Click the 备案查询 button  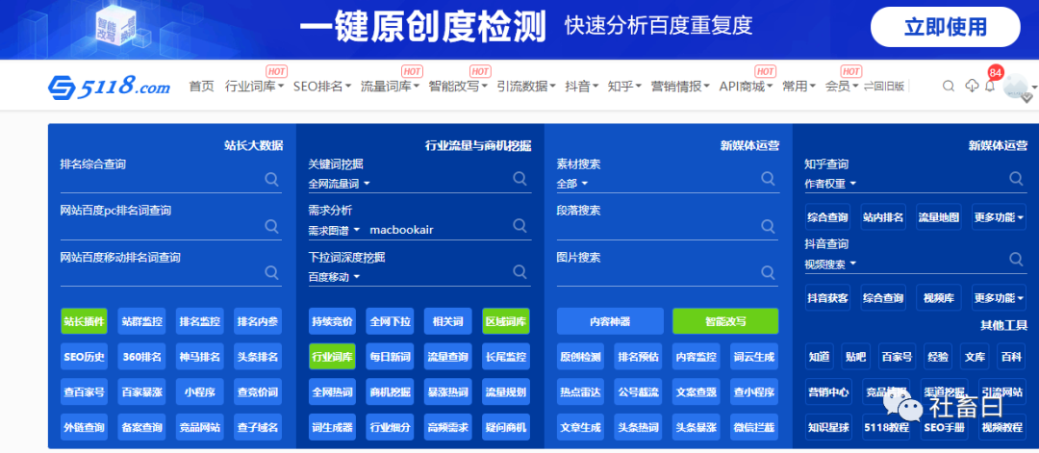coord(141,427)
